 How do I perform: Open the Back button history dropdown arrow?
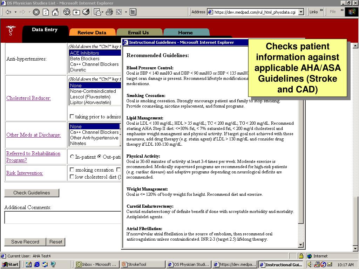coord(15,12)
